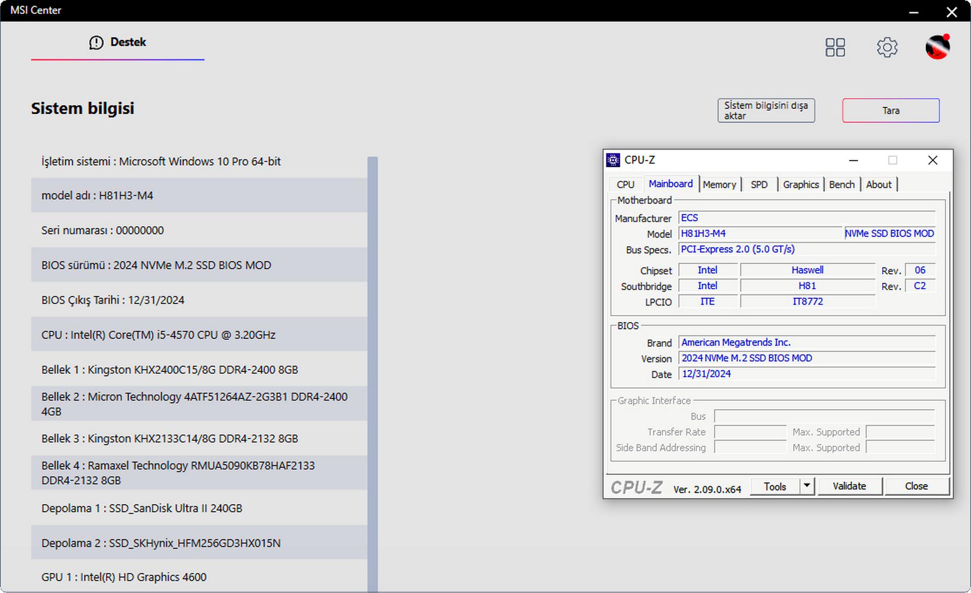Image resolution: width=971 pixels, height=593 pixels.
Task: Open the Graphics tab
Action: 801,185
